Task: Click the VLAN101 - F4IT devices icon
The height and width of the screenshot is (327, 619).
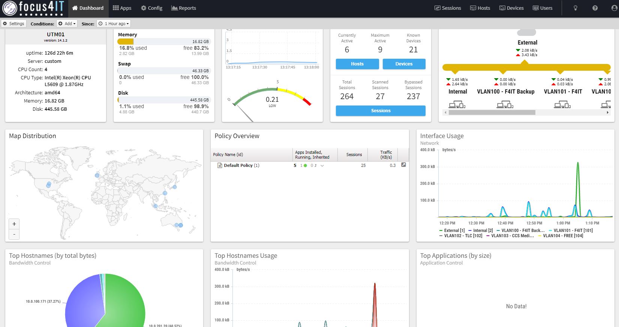Action: [x=562, y=104]
